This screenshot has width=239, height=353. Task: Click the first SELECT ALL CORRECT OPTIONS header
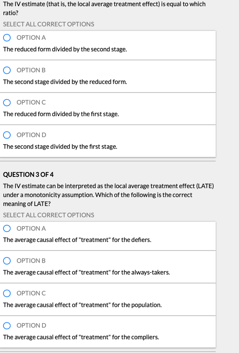48,24
